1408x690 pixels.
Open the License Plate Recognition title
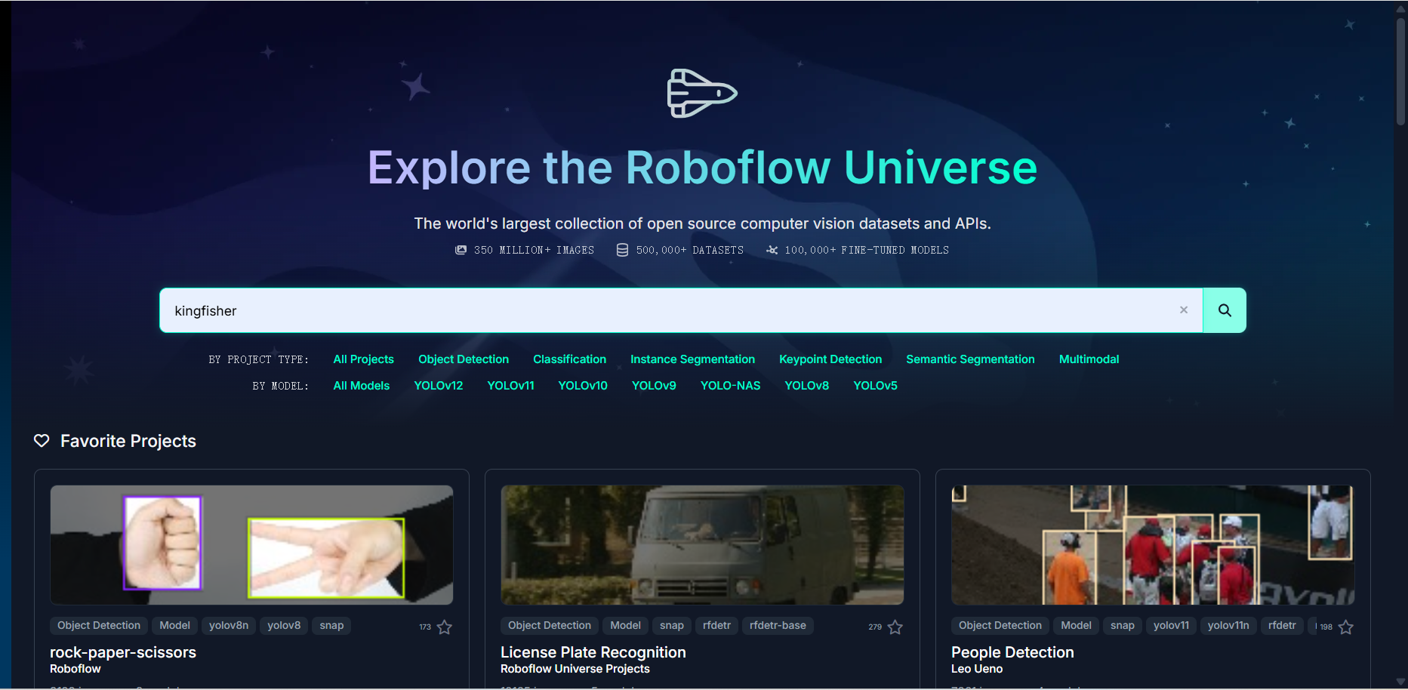(x=593, y=652)
